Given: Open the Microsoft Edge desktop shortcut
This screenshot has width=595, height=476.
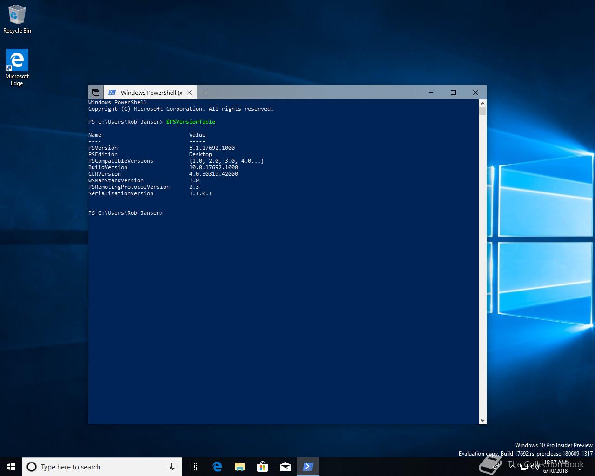Looking at the screenshot, I should click(17, 68).
